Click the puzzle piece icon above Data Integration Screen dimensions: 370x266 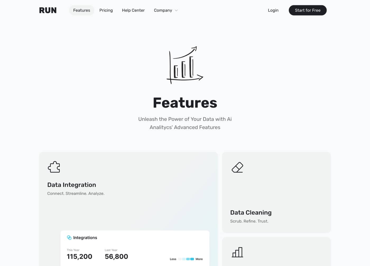click(54, 167)
